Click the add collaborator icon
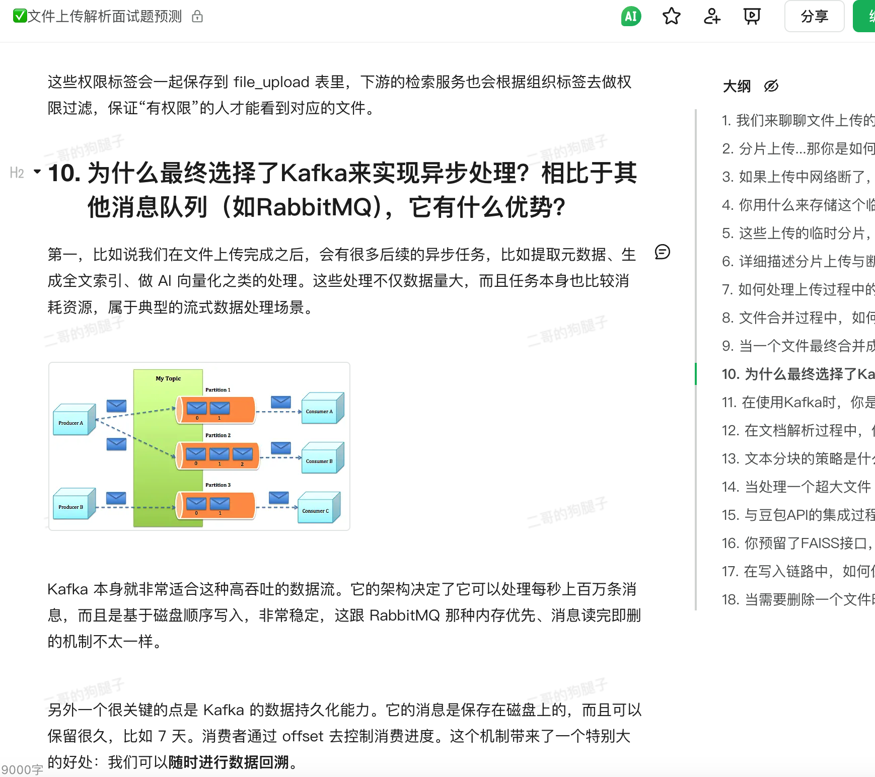This screenshot has height=777, width=875. 711,17
